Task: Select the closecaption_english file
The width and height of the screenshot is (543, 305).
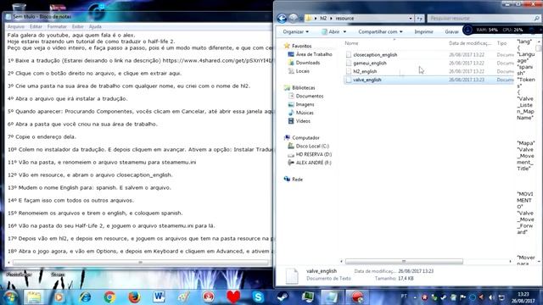Action: pyautogui.click(x=375, y=54)
